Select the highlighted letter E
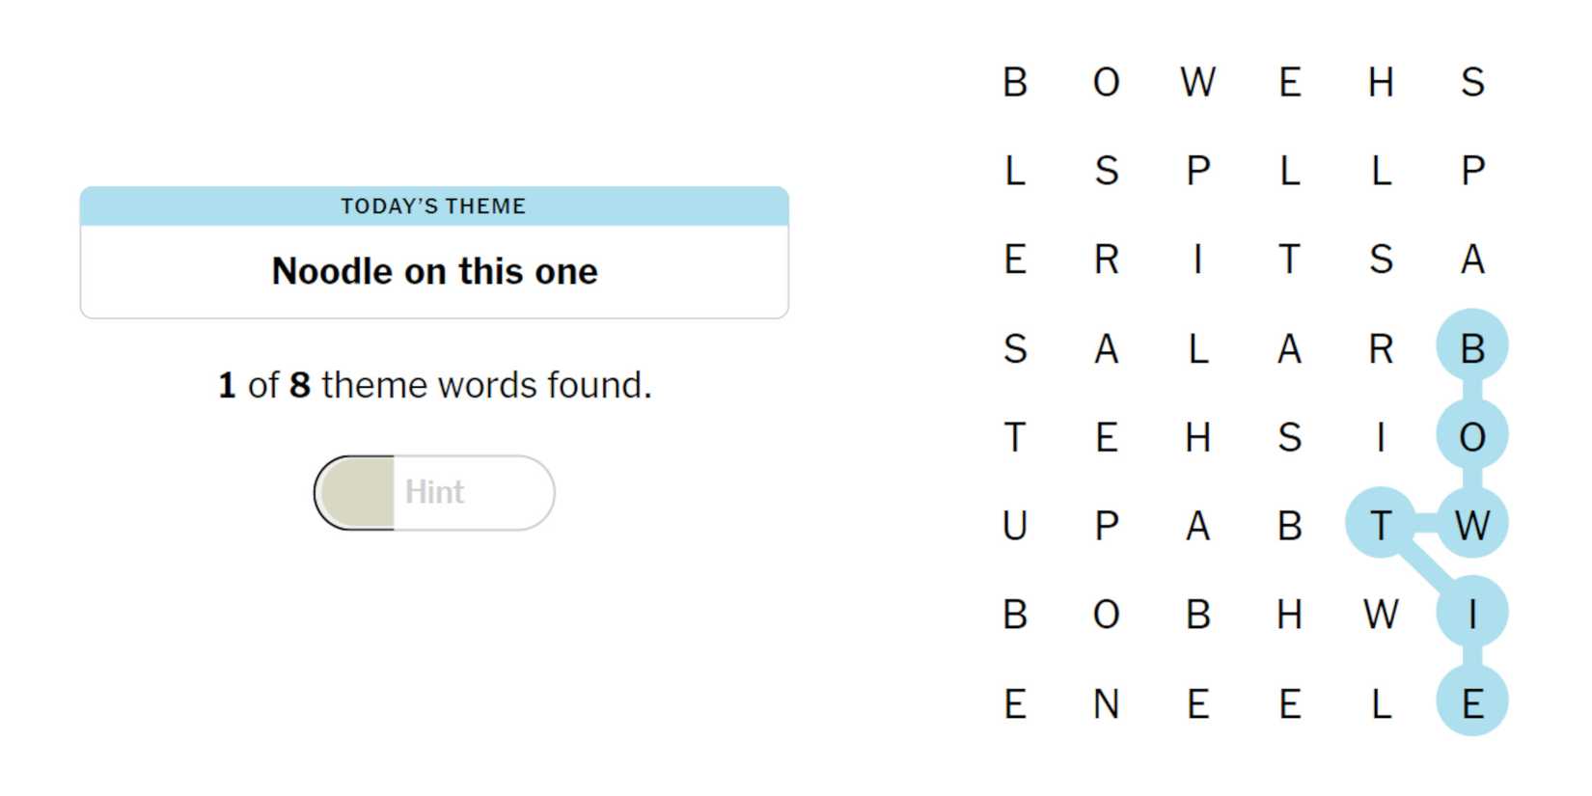The height and width of the screenshot is (796, 1592). [x=1471, y=703]
